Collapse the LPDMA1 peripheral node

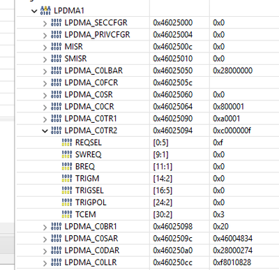[x=34, y=11]
